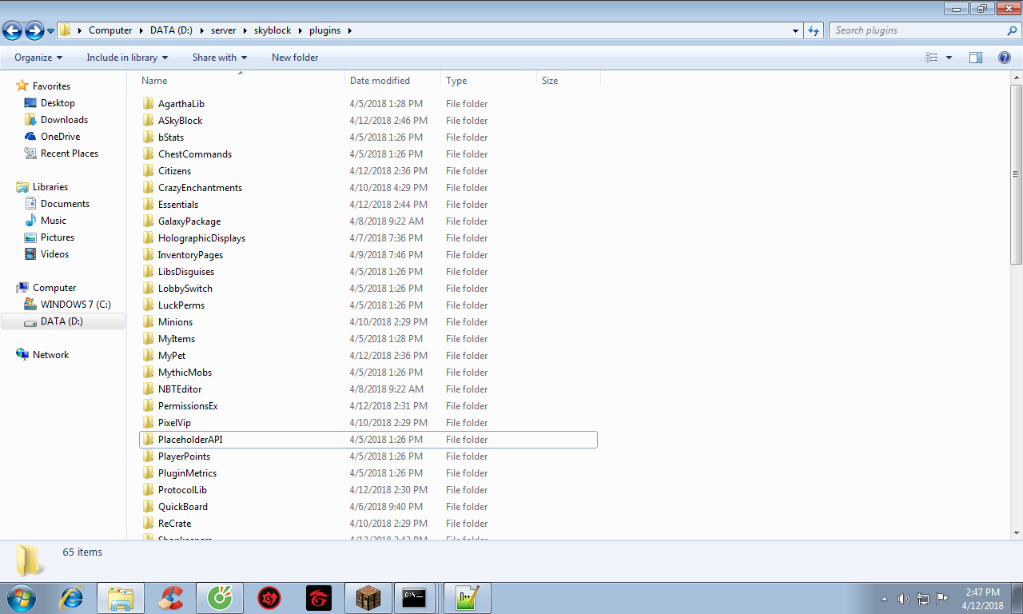Select the LuckPerms folder name
Image resolution: width=1023 pixels, height=614 pixels.
point(181,305)
